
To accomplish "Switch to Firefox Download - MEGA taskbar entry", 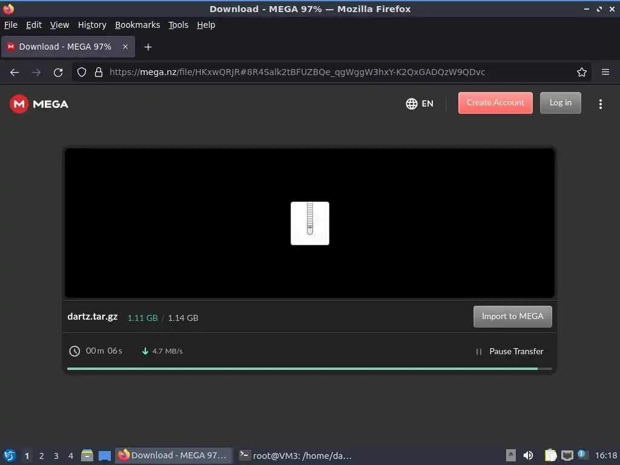I will pos(174,455).
